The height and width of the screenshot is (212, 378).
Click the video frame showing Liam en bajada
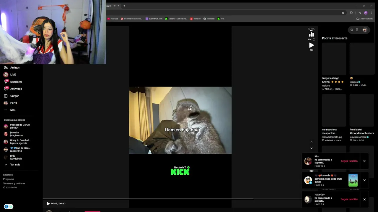point(180,120)
